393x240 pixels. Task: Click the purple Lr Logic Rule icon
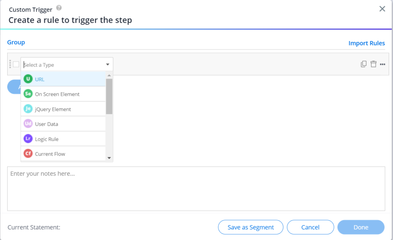pos(28,138)
